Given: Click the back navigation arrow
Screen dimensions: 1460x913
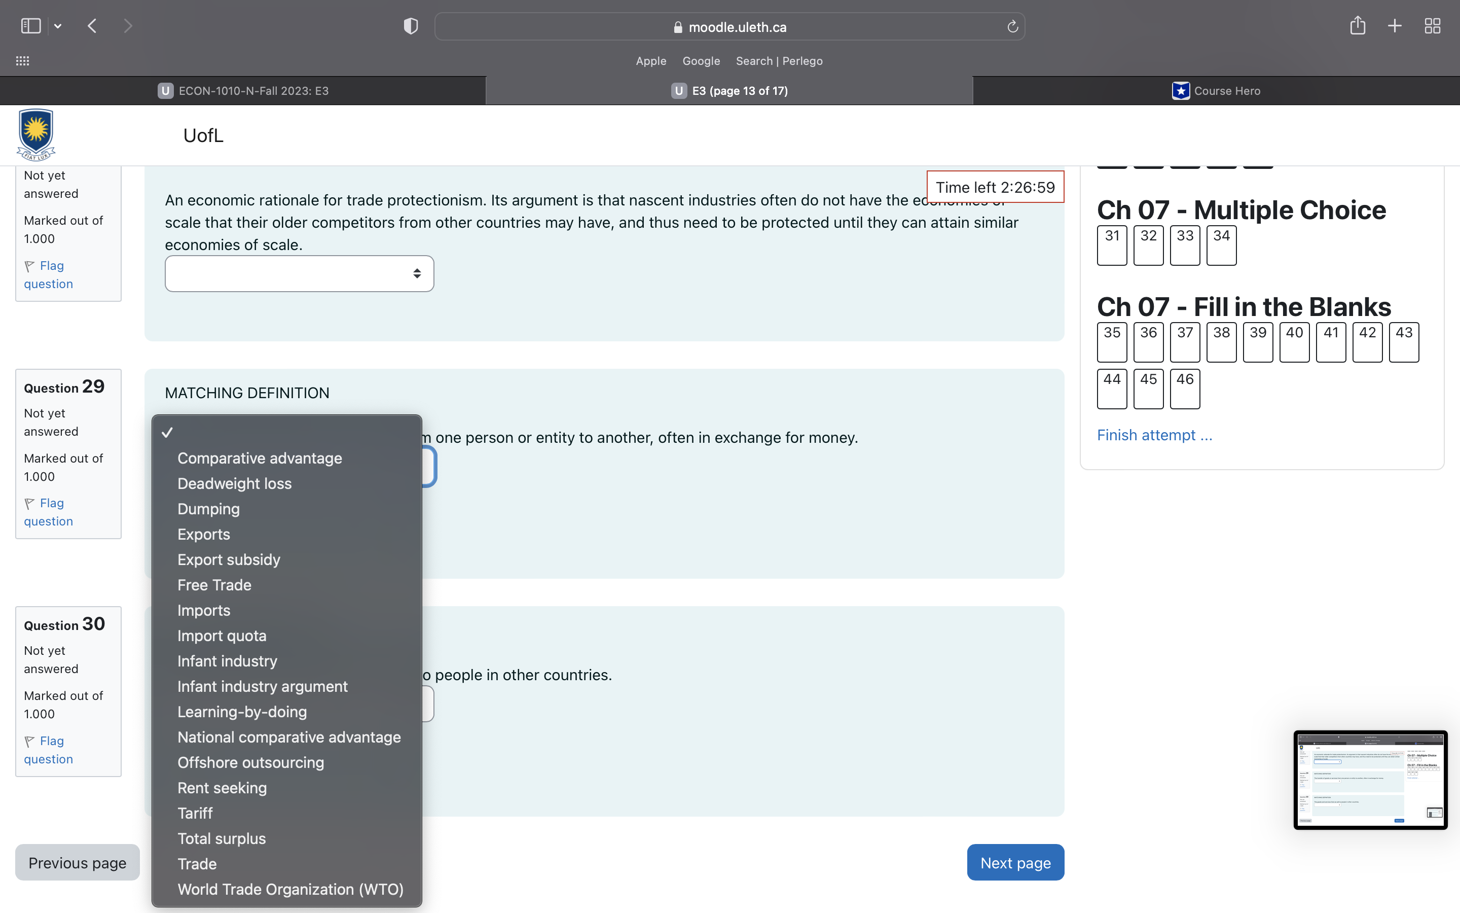Looking at the screenshot, I should point(92,26).
